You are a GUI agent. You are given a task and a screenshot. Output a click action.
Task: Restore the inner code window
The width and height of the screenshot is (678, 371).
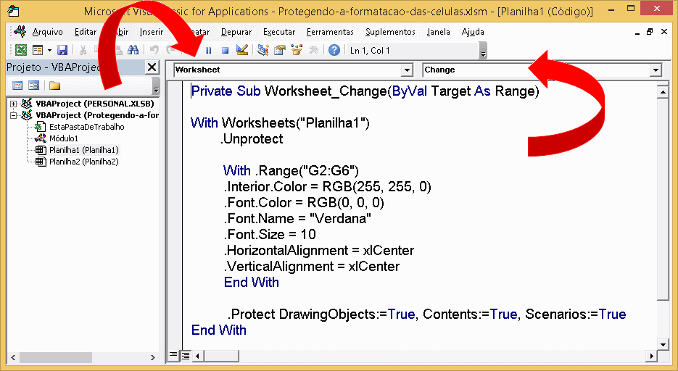pyautogui.click(x=650, y=32)
